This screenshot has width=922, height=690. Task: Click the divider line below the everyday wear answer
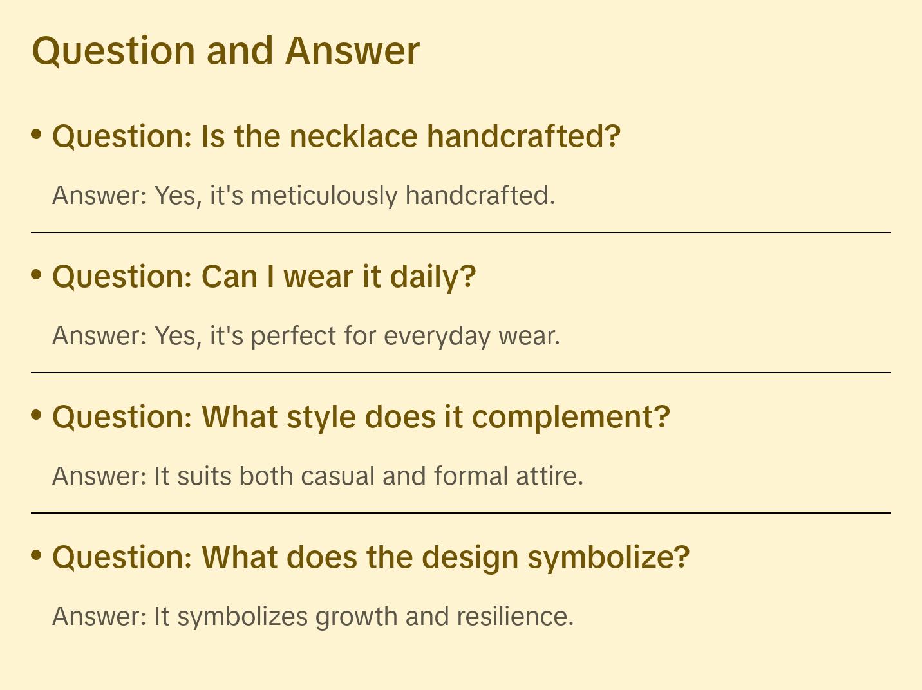pos(461,373)
